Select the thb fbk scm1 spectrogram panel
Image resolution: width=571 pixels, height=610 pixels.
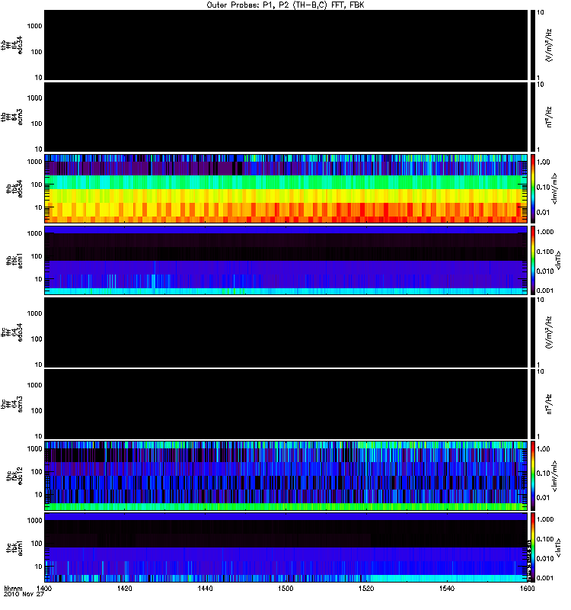coord(286,260)
